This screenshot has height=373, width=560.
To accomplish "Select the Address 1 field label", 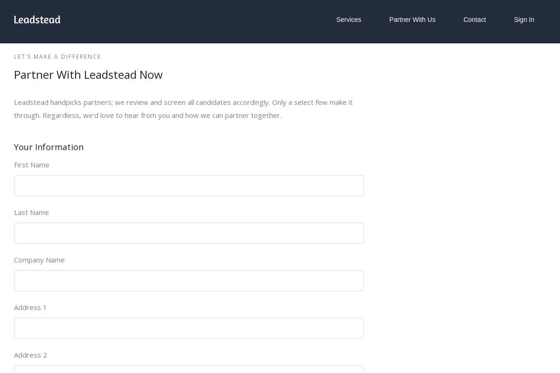I will pos(30,308).
